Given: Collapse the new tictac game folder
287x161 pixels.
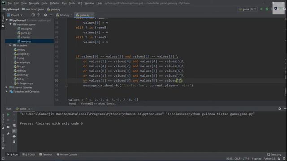Looking at the screenshot, I should (10, 24).
